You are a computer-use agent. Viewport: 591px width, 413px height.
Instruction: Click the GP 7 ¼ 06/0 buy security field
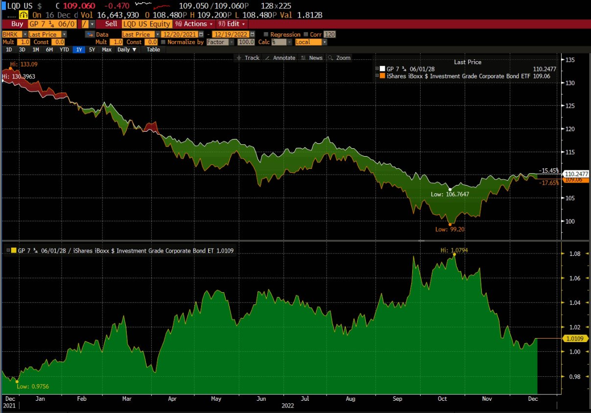pyautogui.click(x=52, y=23)
